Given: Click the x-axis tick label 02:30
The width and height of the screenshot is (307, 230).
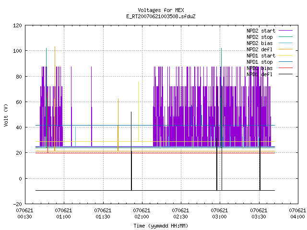Looking at the screenshot, I should [180, 217].
